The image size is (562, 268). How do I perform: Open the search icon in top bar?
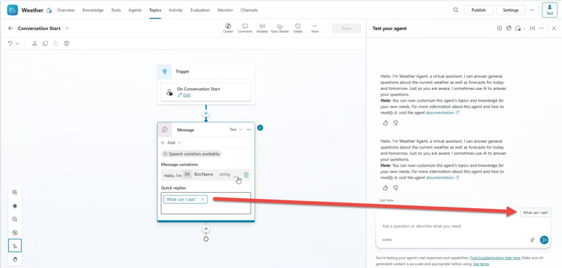coord(456,10)
